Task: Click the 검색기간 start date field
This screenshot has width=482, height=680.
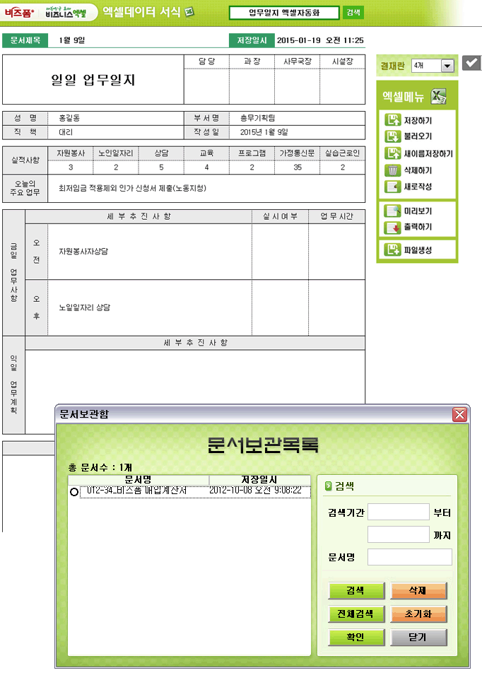Action: [399, 512]
